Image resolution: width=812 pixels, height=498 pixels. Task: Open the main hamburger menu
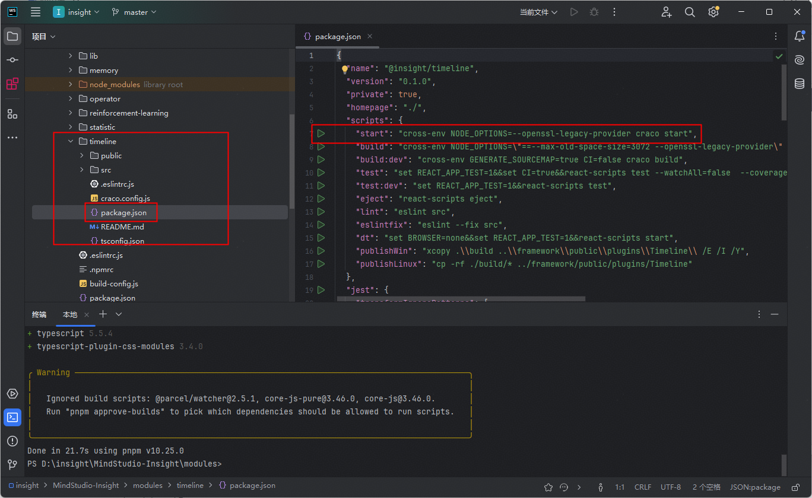point(36,12)
